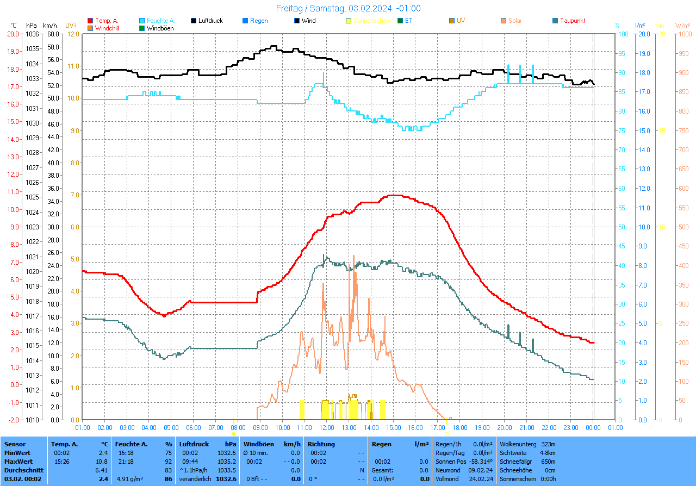This screenshot has height=486, width=696.
Task: Click the red Temp. A. legend swatch
Action: pyautogui.click(x=90, y=21)
